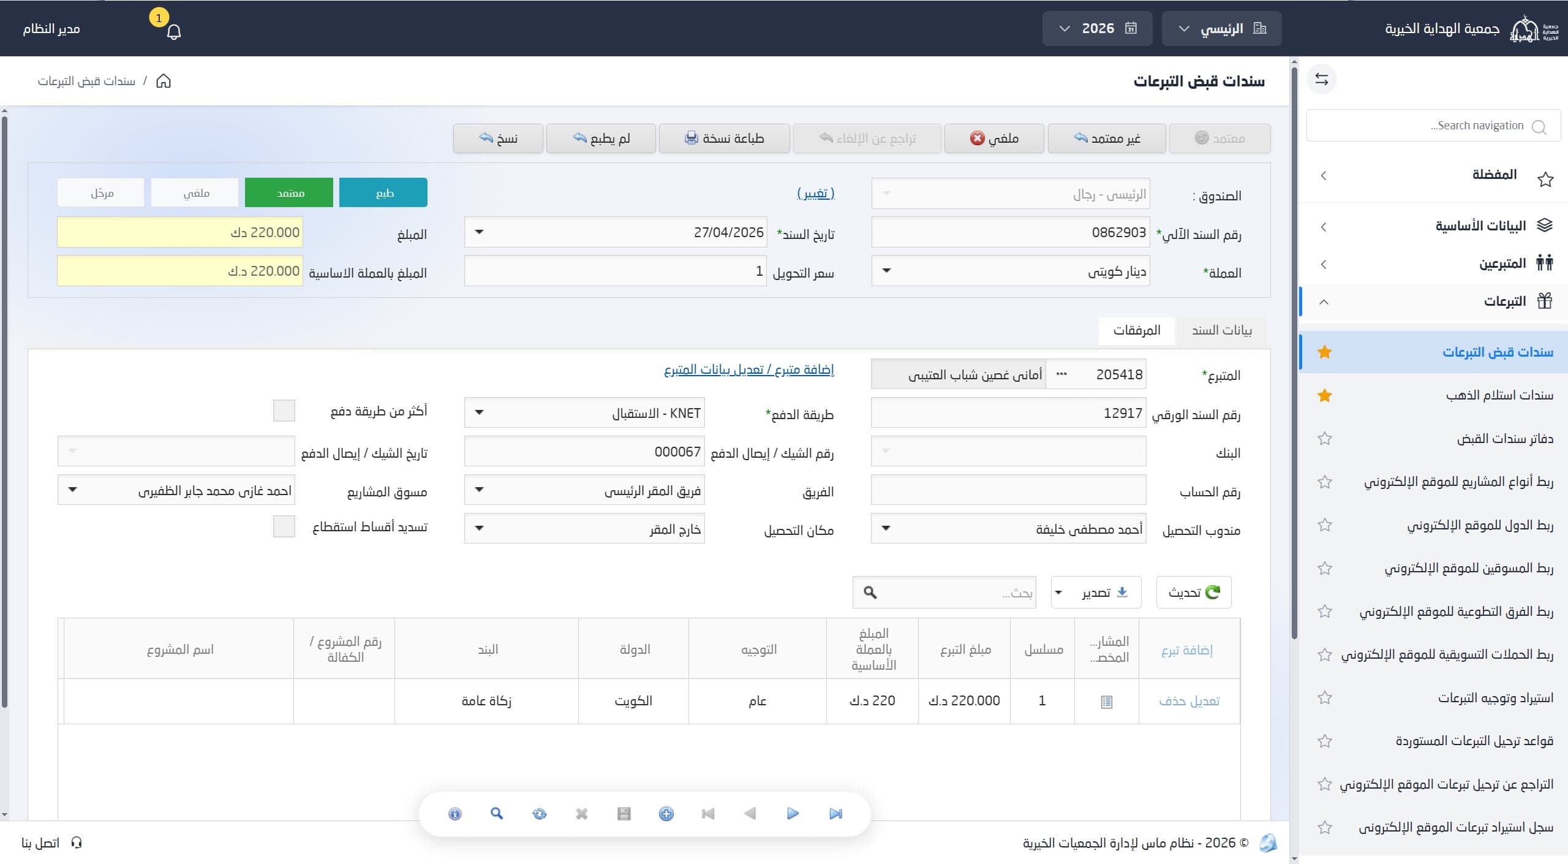
Task: Open the allocated share icon in row 1
Action: click(x=1106, y=702)
